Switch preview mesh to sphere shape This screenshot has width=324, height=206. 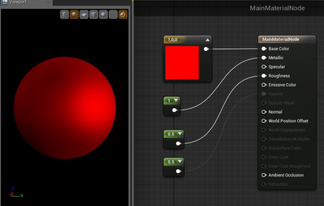click(x=74, y=15)
